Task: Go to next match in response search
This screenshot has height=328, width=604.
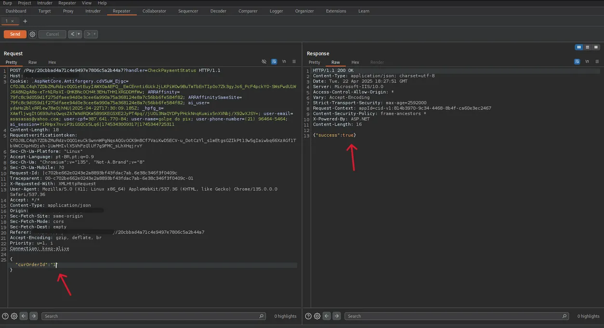Action: pyautogui.click(x=336, y=316)
